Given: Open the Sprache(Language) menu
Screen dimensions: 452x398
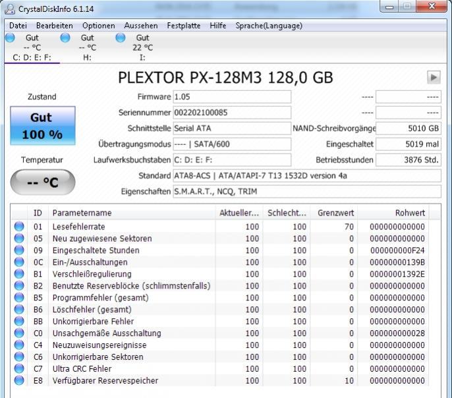Looking at the screenshot, I should 269,26.
